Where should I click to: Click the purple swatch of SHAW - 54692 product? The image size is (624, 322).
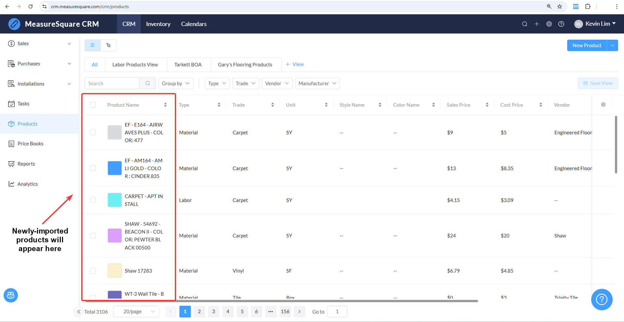115,235
